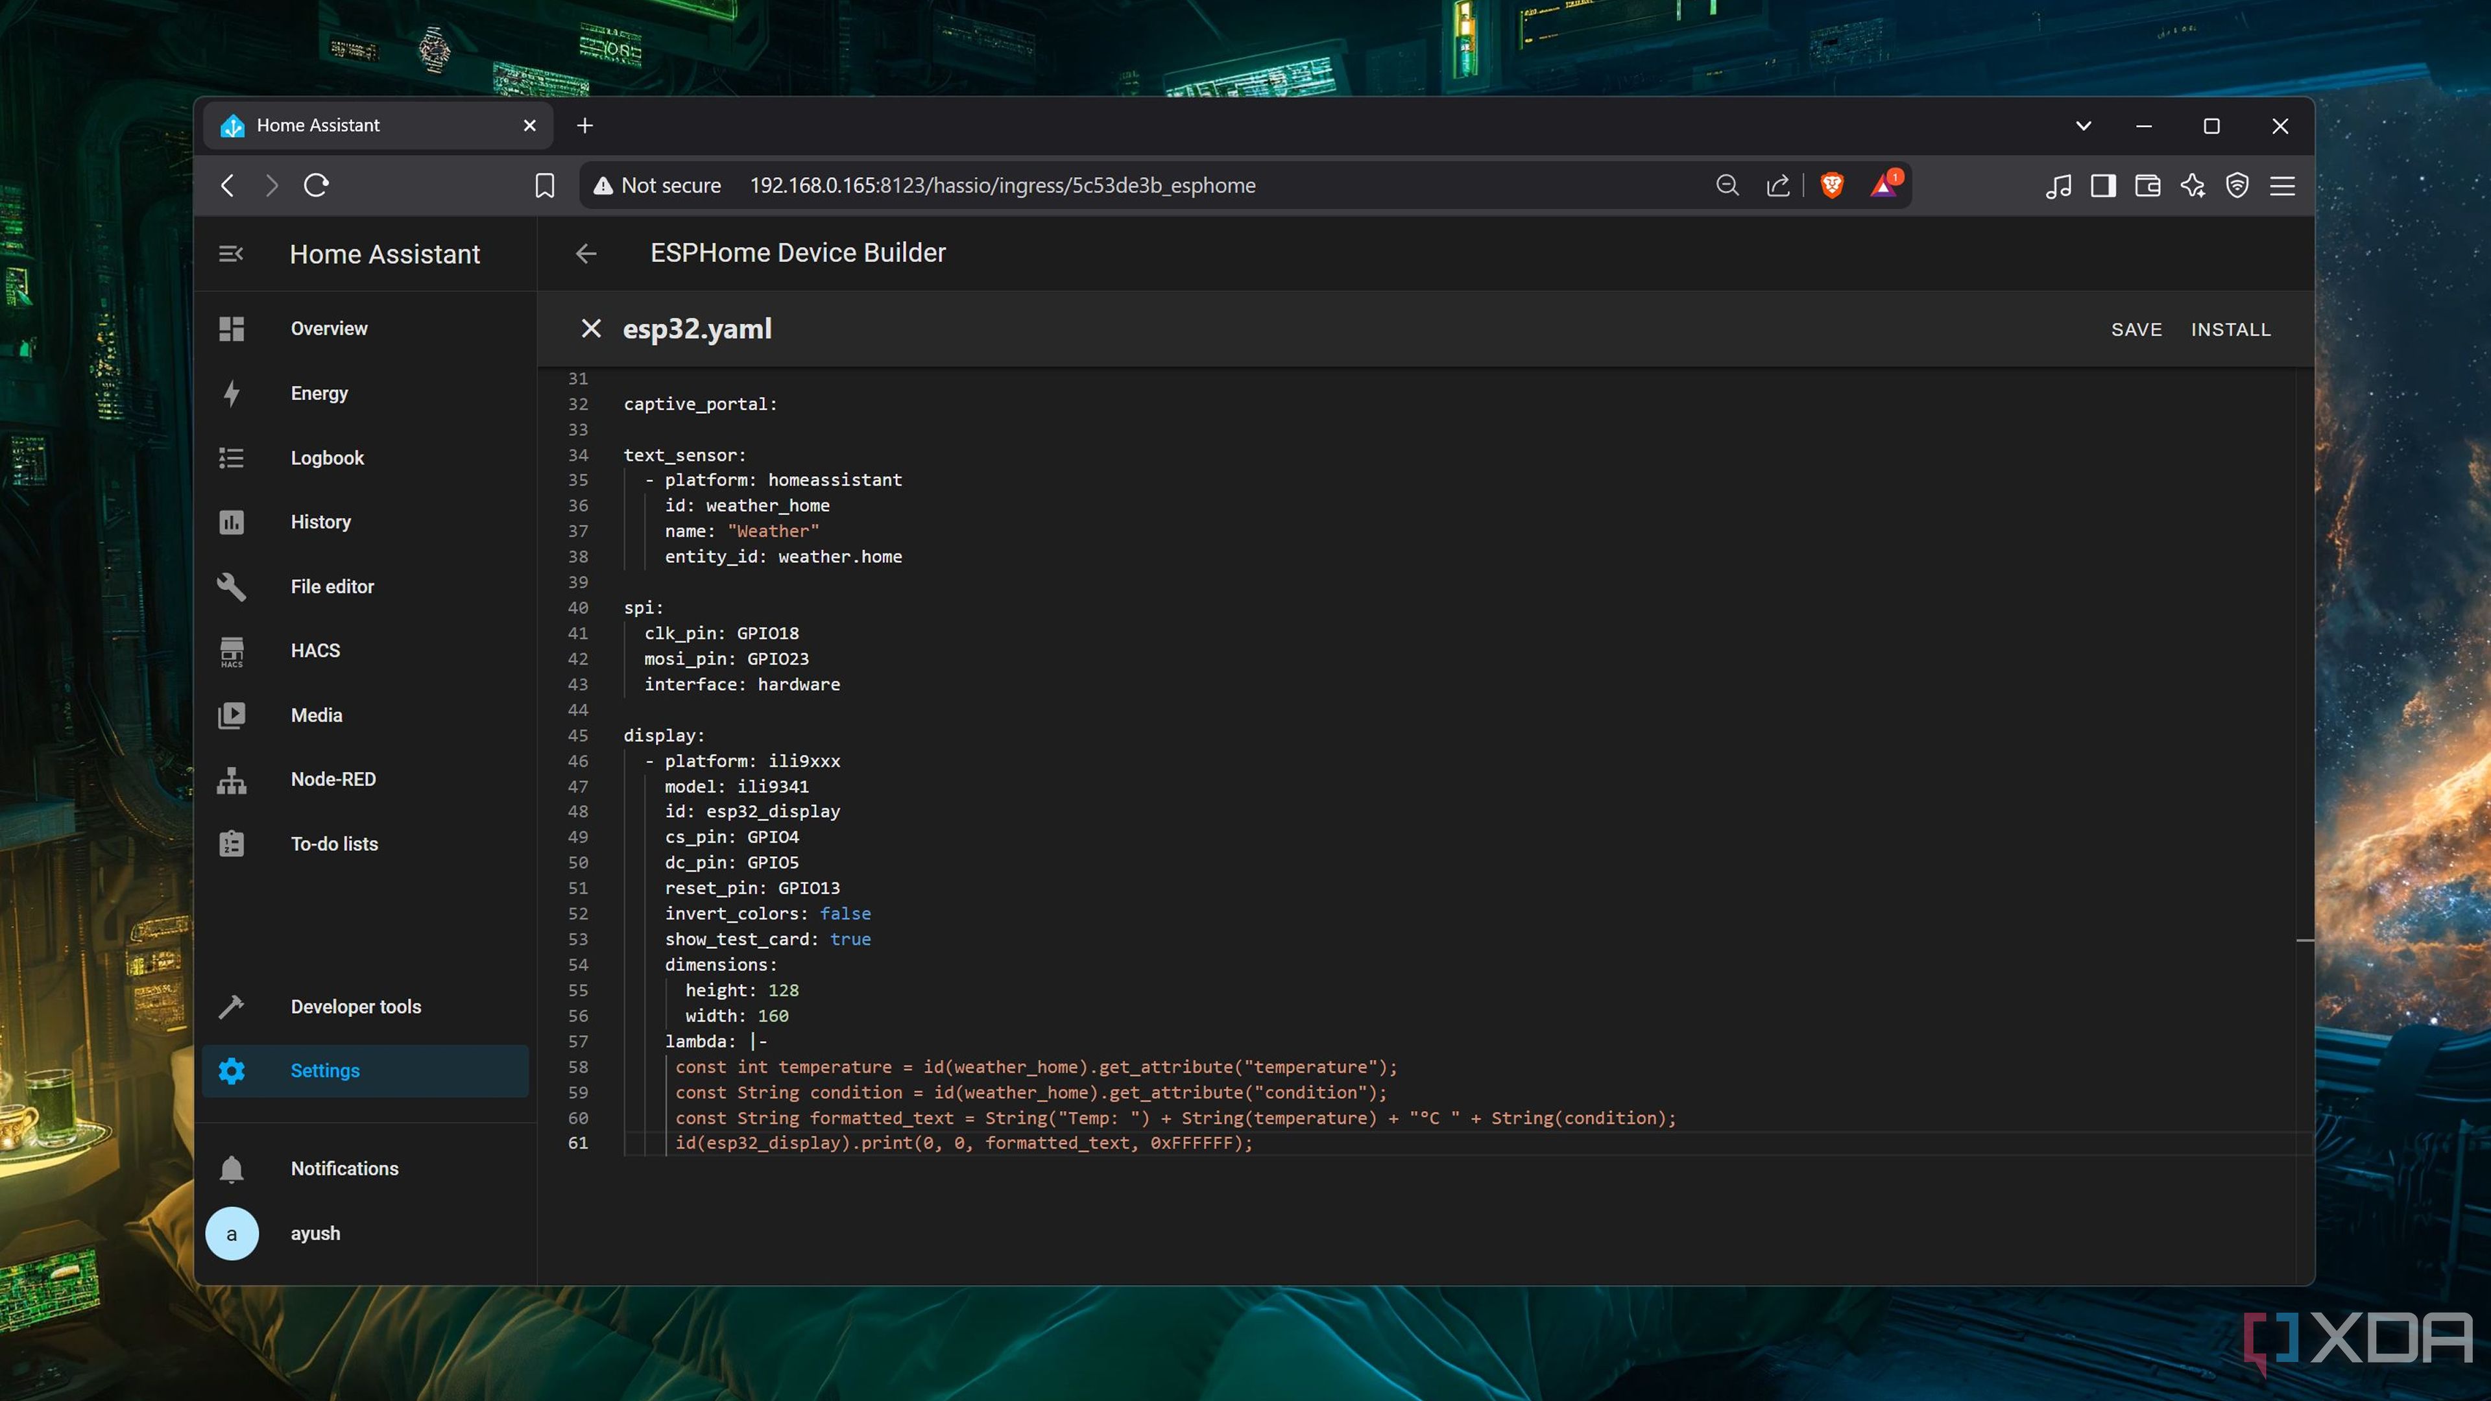Click browser back navigation arrow
The width and height of the screenshot is (2491, 1401).
coord(227,186)
